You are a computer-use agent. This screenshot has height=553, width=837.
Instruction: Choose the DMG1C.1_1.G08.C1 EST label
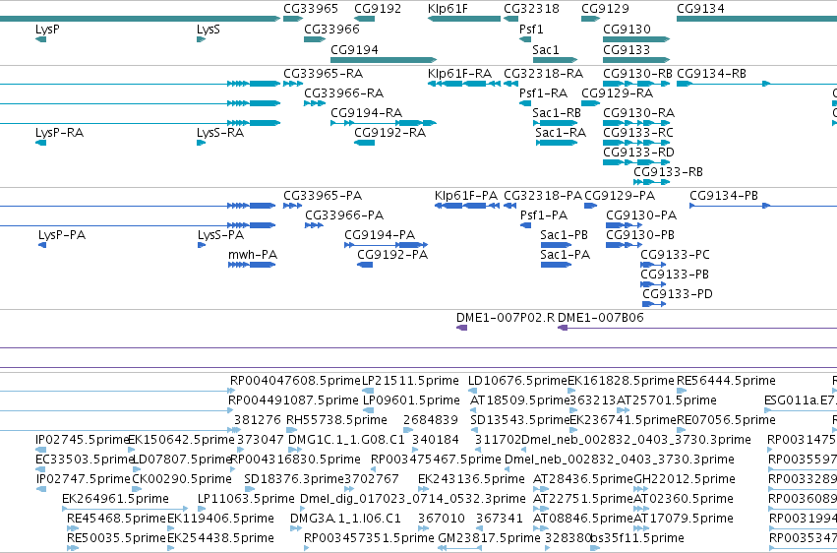coord(346,441)
